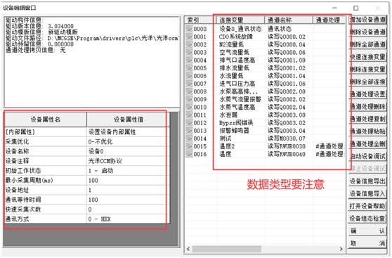
Task: Select row icon for channel index 0009
Action: click(189, 99)
